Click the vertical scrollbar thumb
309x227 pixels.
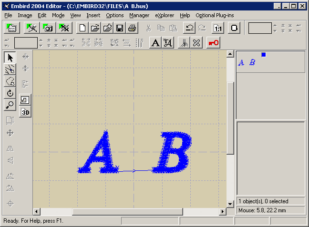point(230,118)
